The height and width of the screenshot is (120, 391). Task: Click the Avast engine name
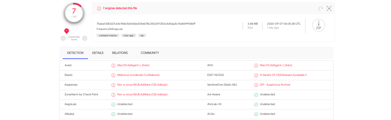pos(68,65)
